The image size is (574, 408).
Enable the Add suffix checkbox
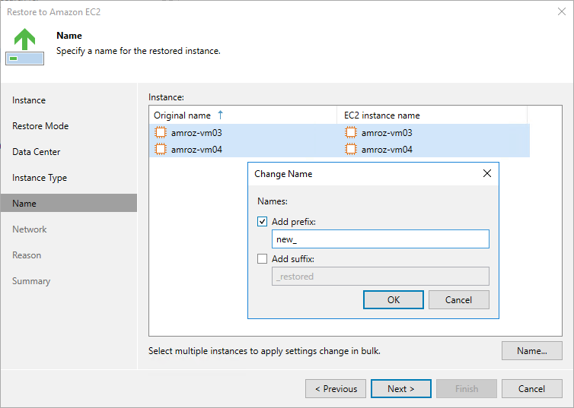262,259
